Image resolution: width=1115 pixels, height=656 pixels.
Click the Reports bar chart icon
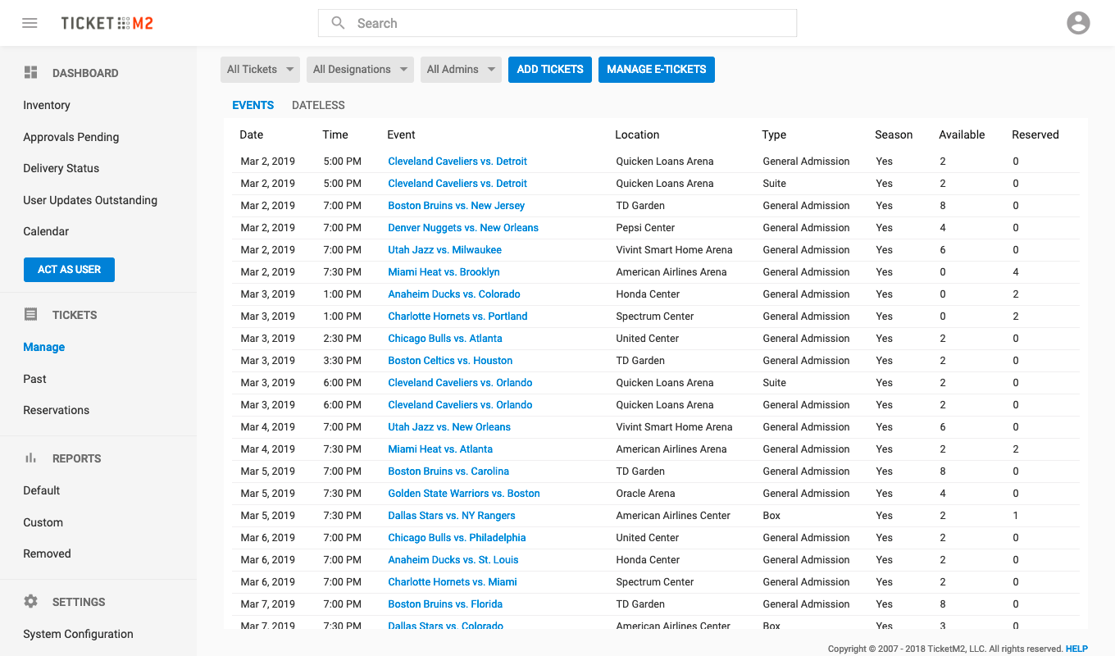[x=31, y=458]
